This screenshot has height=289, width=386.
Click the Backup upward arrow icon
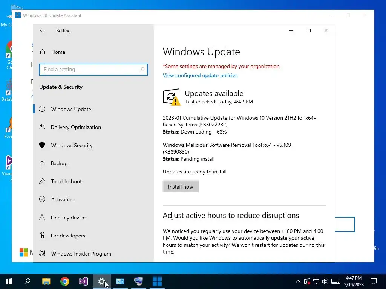(x=42, y=163)
